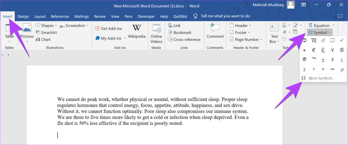Insert Online Videos

156,33
